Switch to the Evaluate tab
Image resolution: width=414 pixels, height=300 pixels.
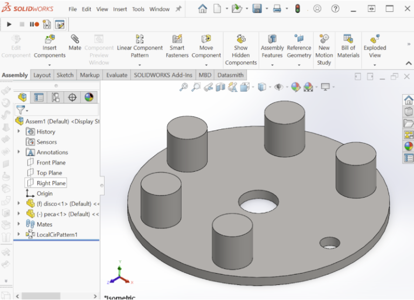click(x=116, y=75)
